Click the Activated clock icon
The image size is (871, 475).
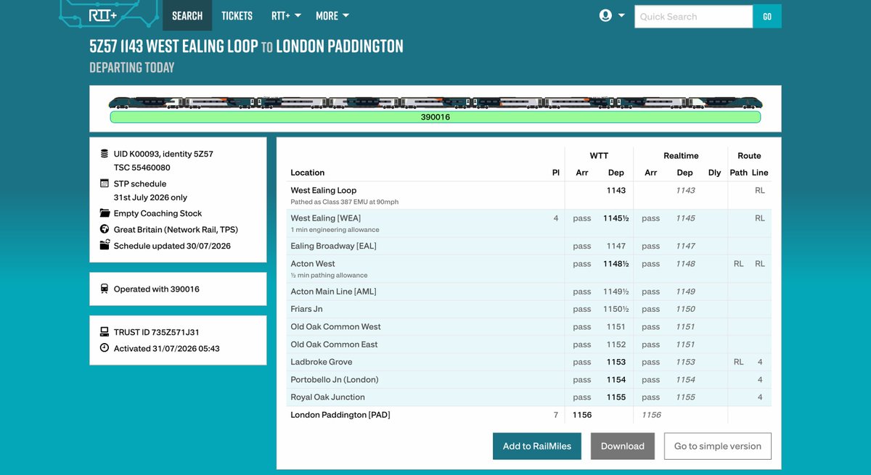point(105,348)
